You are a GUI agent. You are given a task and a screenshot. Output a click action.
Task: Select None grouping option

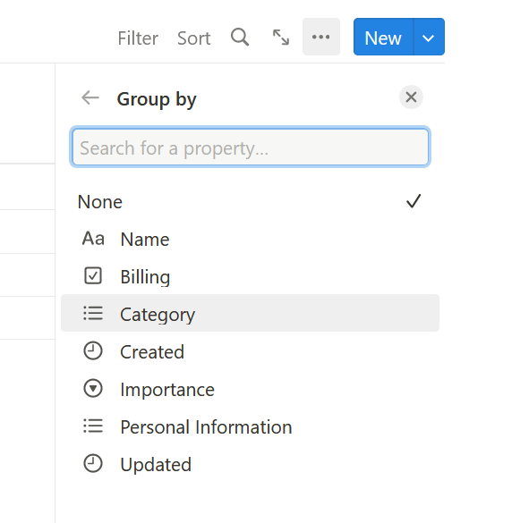click(250, 202)
